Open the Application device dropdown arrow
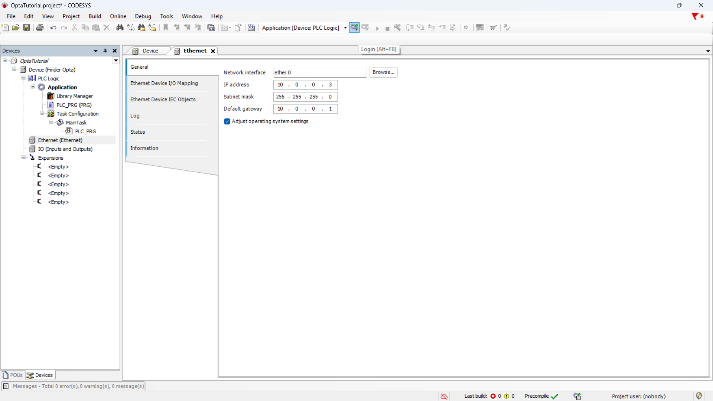The image size is (713, 401). click(x=345, y=28)
